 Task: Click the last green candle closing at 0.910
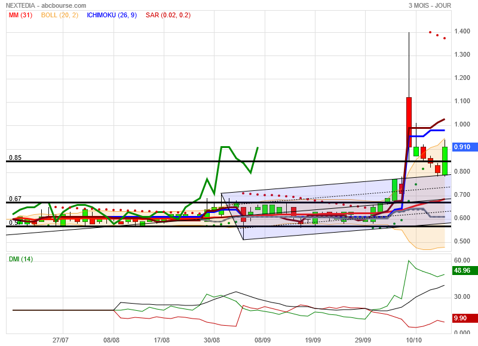point(445,160)
